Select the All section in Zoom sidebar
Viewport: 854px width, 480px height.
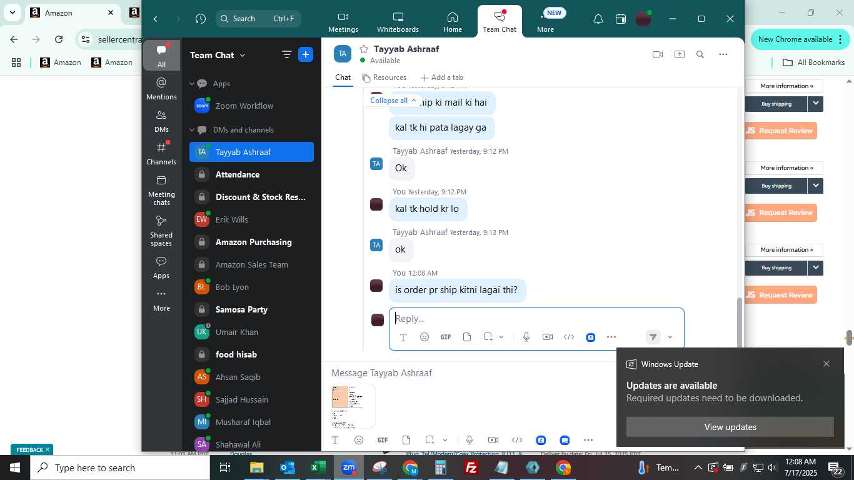point(161,56)
